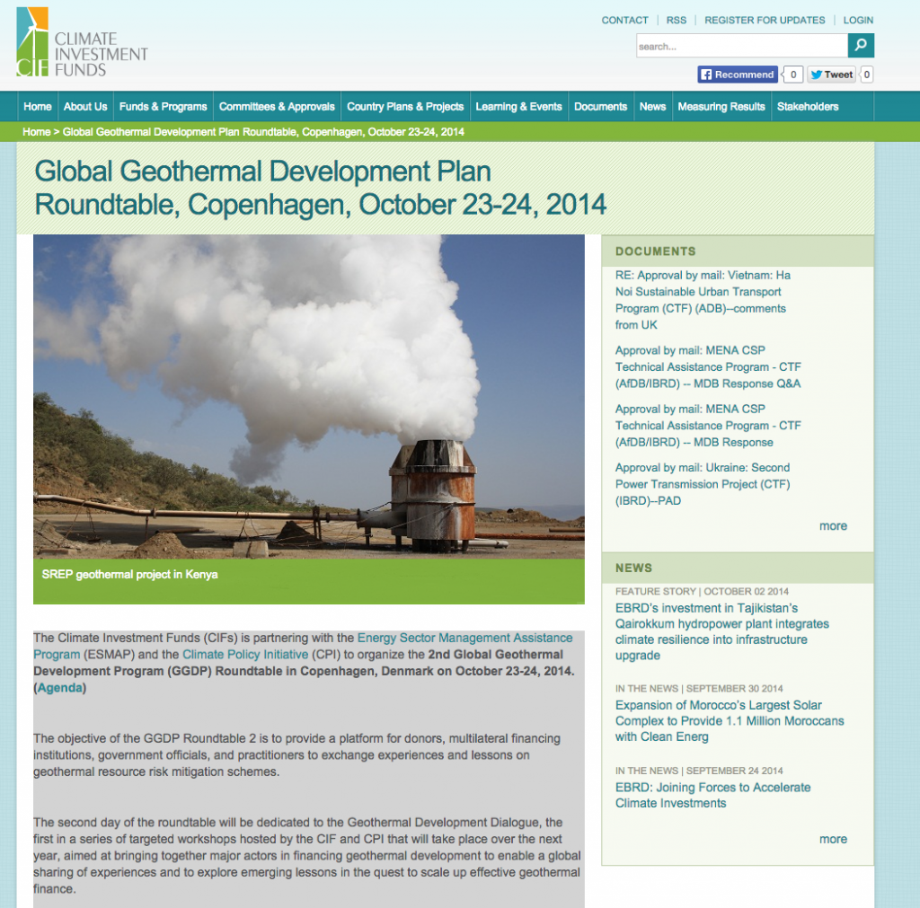Open Tajikistan Qairokkum hydropower news story

tap(721, 631)
